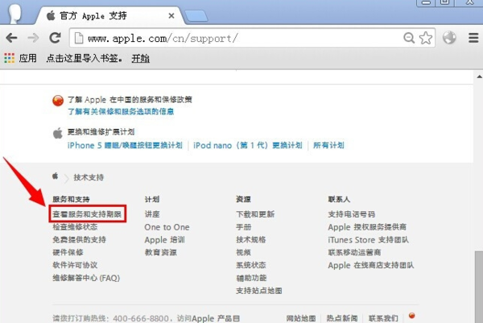Open 免费提供的支持 link
The width and height of the screenshot is (483, 323).
pos(79,239)
